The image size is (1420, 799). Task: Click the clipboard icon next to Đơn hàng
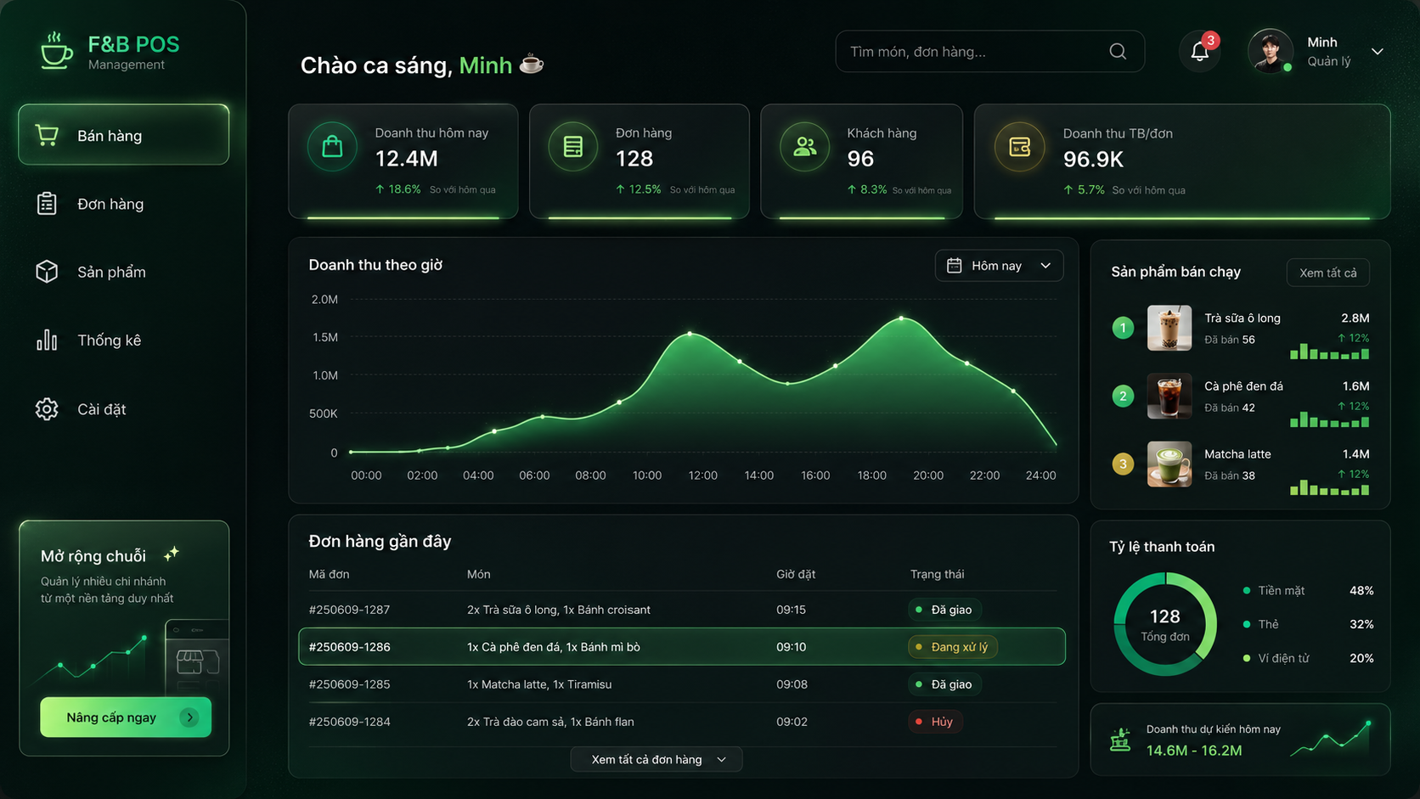pyautogui.click(x=47, y=204)
